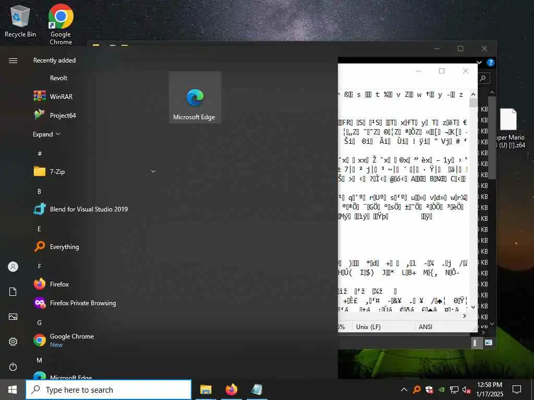Image resolution: width=534 pixels, height=400 pixels.
Task: Switch to Notepad on taskbar
Action: (x=257, y=390)
